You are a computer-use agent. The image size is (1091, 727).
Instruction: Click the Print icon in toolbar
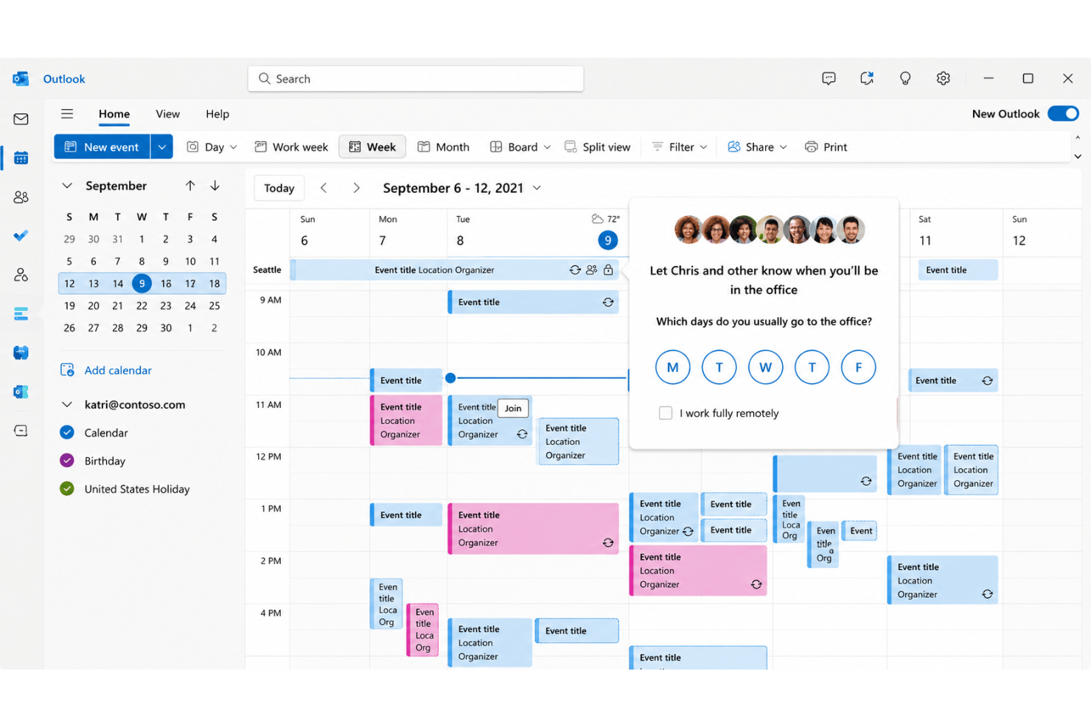pos(811,147)
